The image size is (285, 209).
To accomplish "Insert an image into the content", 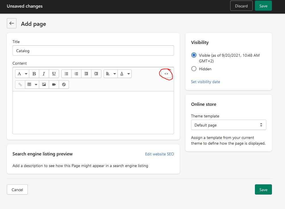I will (x=44, y=84).
